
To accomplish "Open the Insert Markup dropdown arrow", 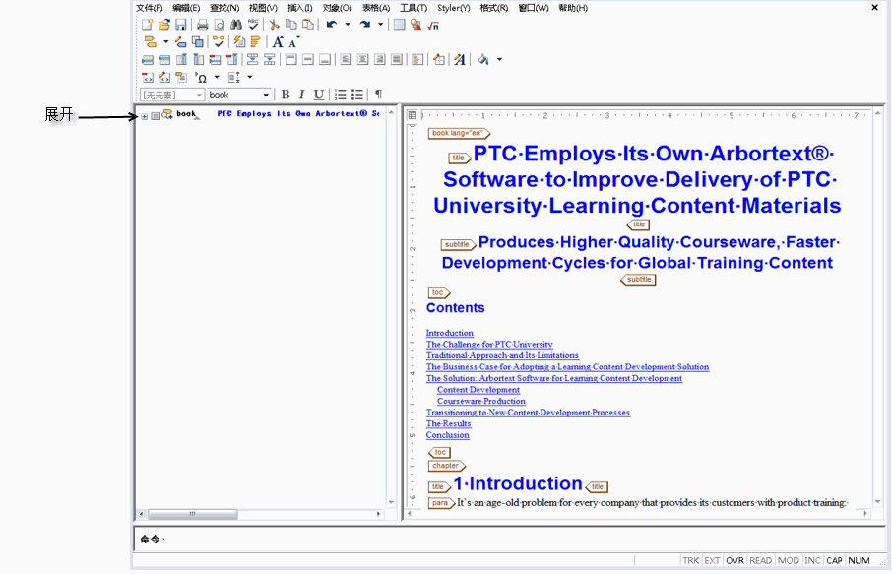I will click(x=165, y=41).
